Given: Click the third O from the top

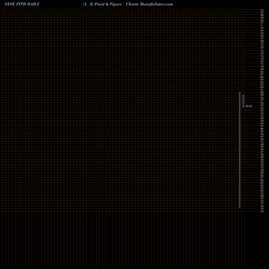Looking at the screenshot, I should (243, 101).
